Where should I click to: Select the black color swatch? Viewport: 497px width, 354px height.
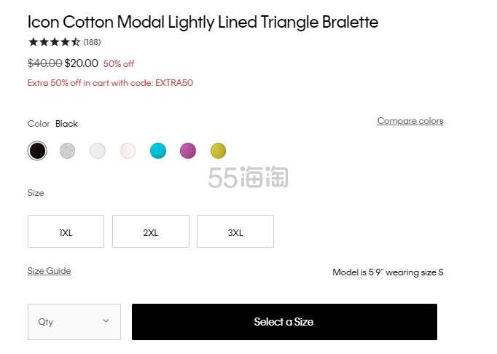point(37,151)
